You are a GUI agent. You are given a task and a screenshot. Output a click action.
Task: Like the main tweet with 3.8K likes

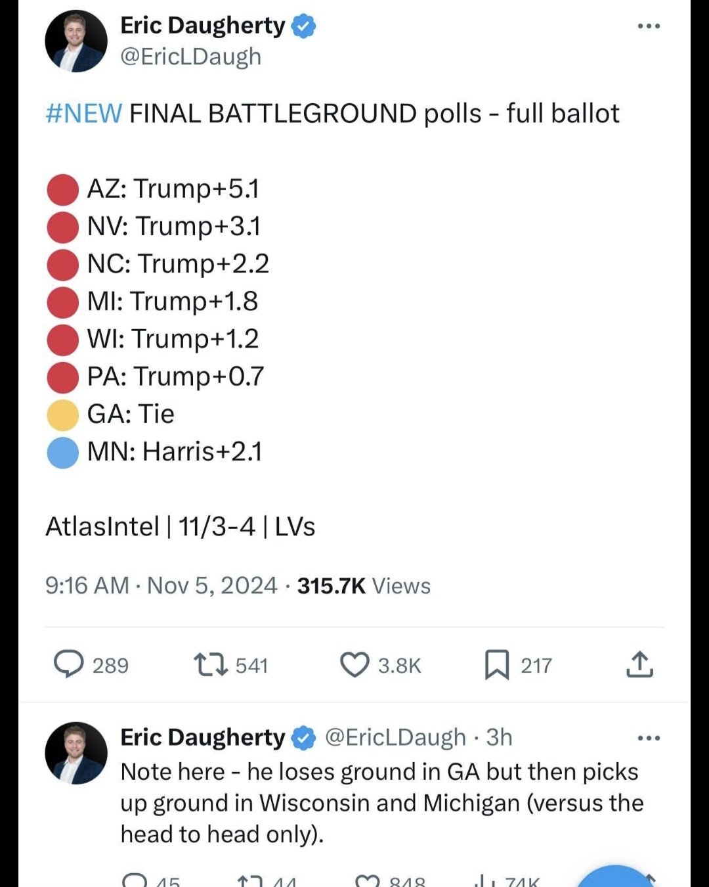pos(354,664)
